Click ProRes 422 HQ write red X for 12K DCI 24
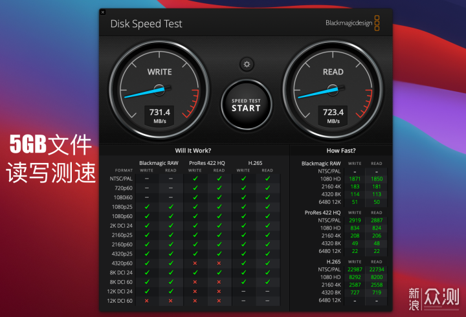This screenshot has height=317, width=466. (x=195, y=292)
